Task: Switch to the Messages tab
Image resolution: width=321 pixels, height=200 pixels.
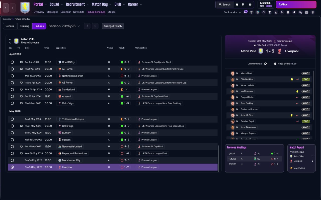Action: (x=52, y=12)
